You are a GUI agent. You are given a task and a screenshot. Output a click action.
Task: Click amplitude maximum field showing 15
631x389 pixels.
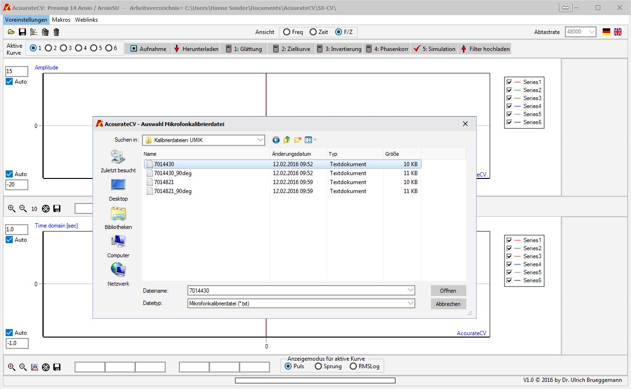click(17, 71)
